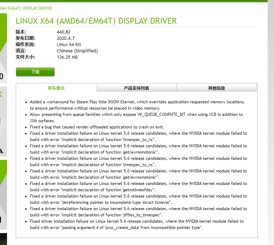Select the version value 440.82
Screen dimensions: 274x245
[x=64, y=32]
